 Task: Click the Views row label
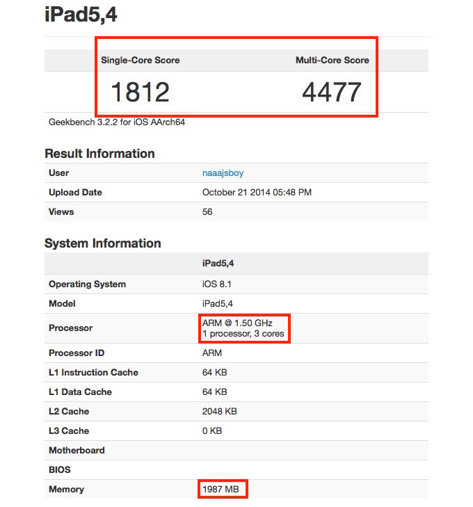tap(61, 212)
